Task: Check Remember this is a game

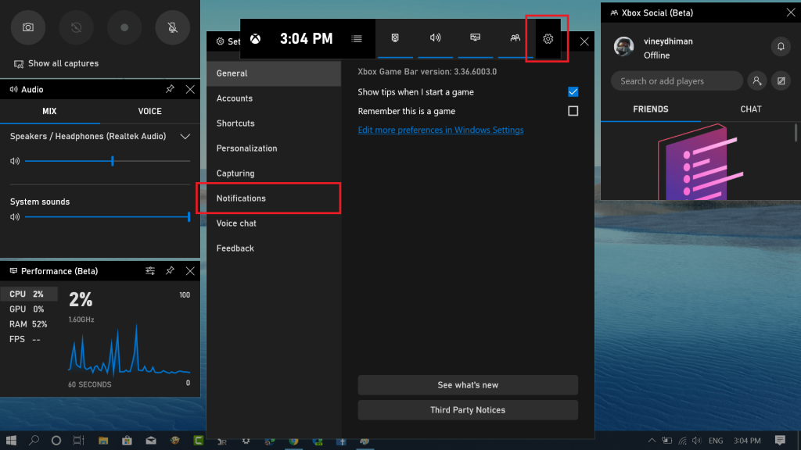Action: (573, 111)
